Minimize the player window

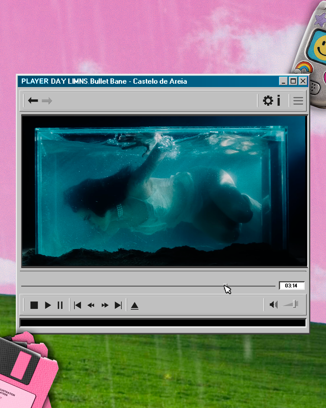(x=283, y=81)
